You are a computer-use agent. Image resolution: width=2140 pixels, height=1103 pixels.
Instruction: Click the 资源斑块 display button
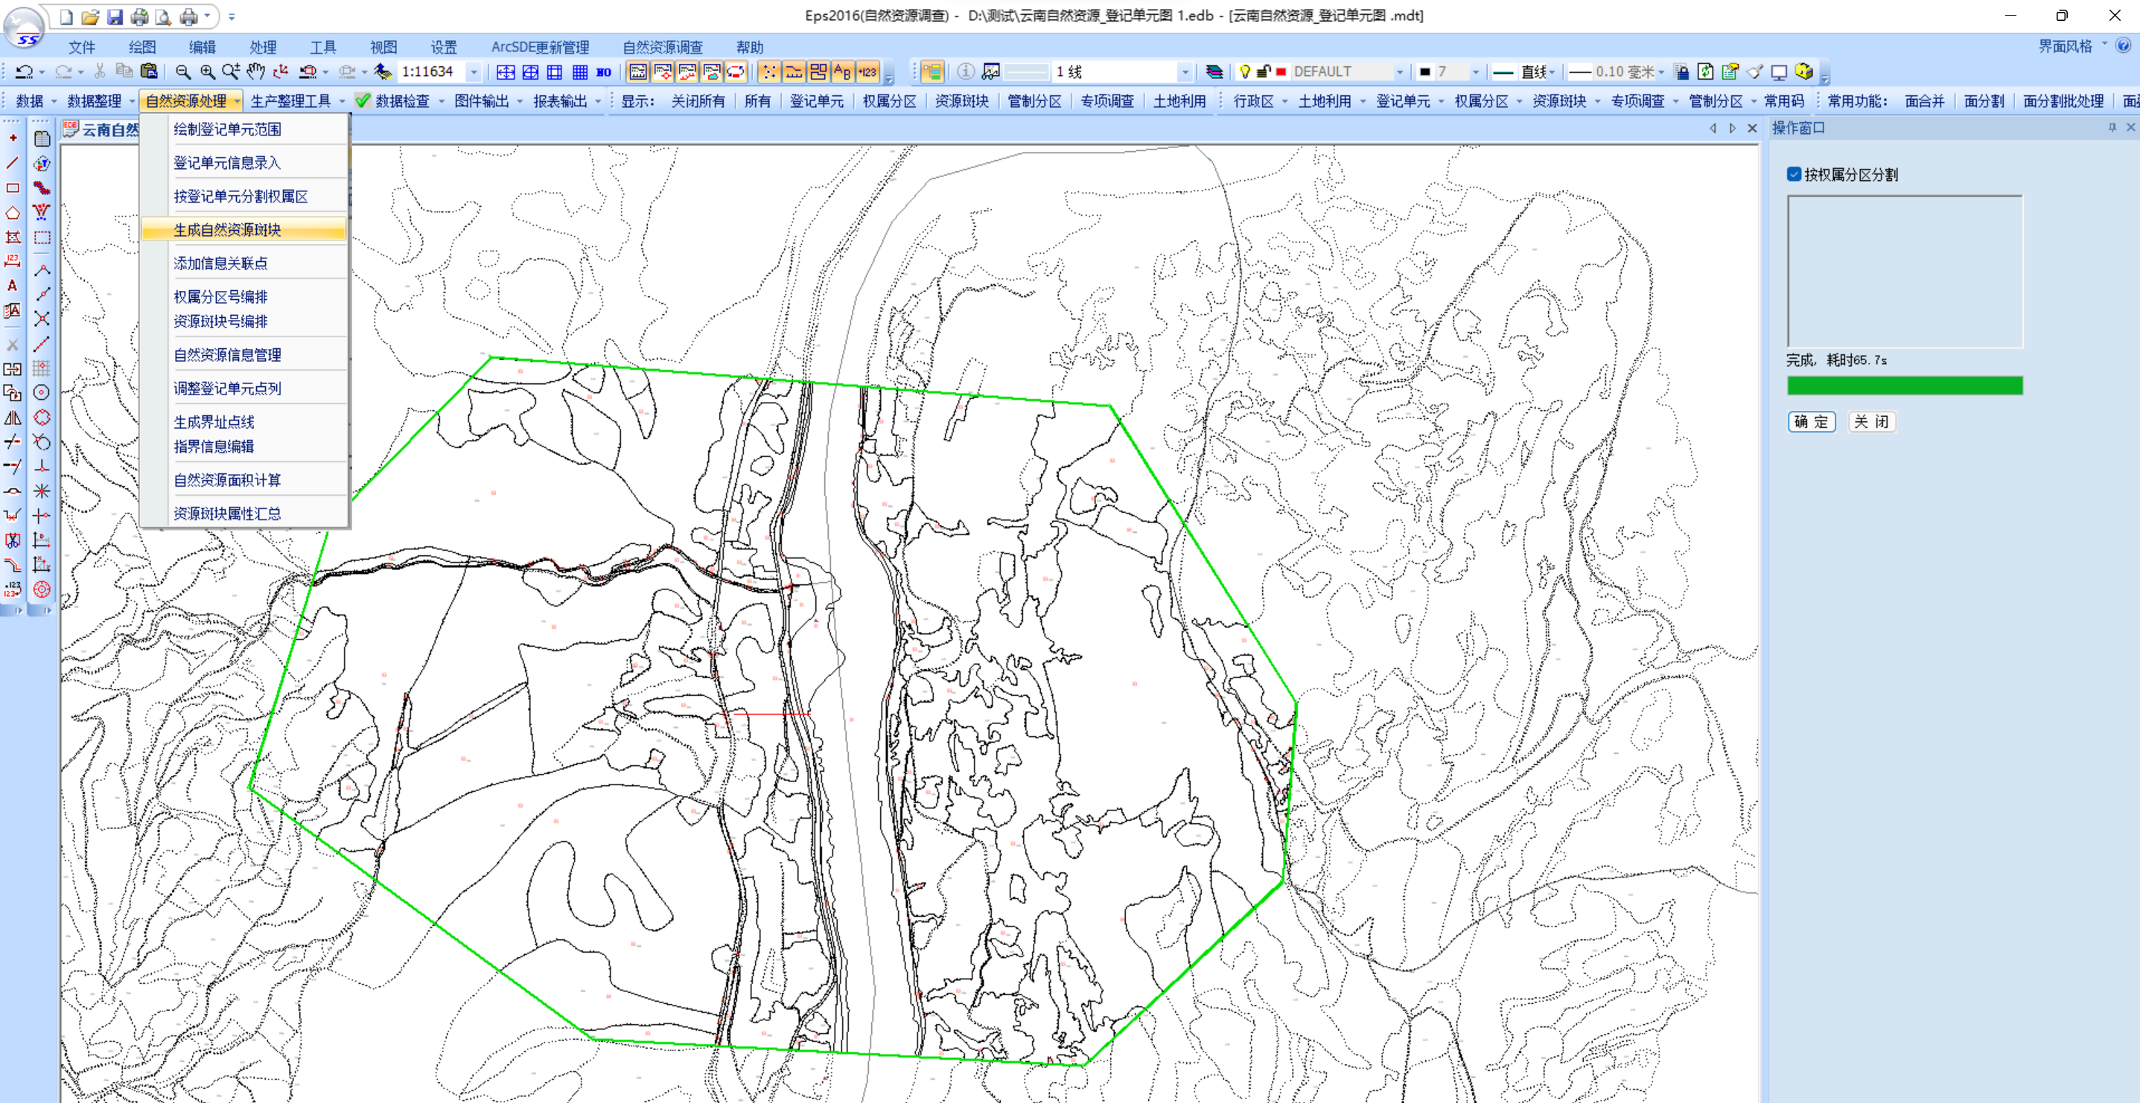click(961, 101)
